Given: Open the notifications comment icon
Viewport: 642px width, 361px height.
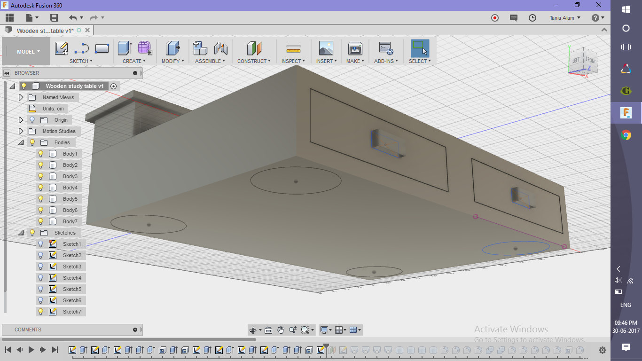Looking at the screenshot, I should click(x=514, y=18).
